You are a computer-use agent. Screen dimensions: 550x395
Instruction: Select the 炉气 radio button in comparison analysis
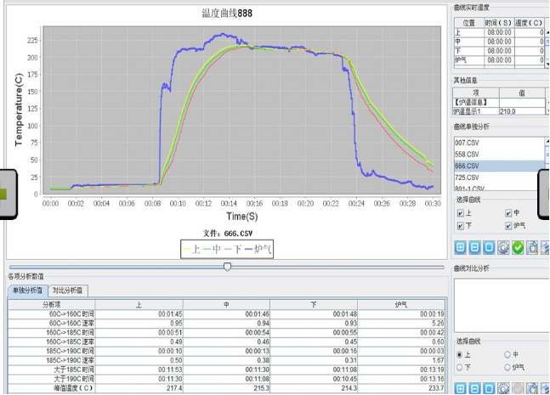point(508,367)
